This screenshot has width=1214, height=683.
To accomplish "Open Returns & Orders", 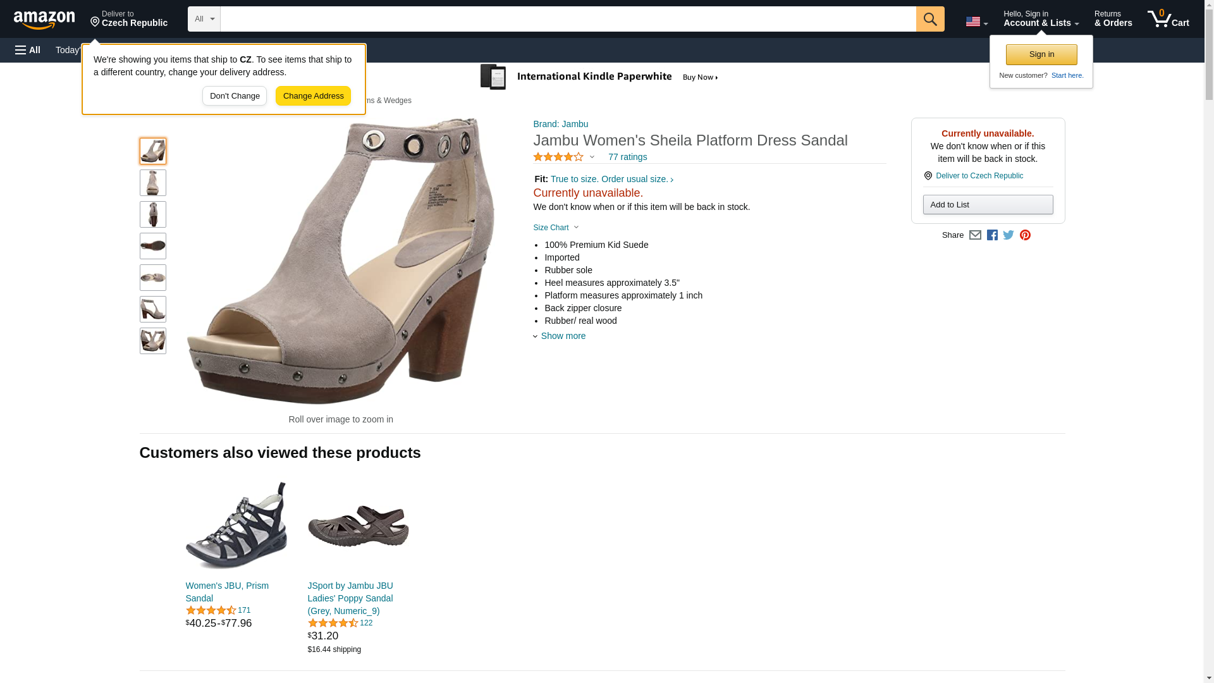I will coord(1113,19).
